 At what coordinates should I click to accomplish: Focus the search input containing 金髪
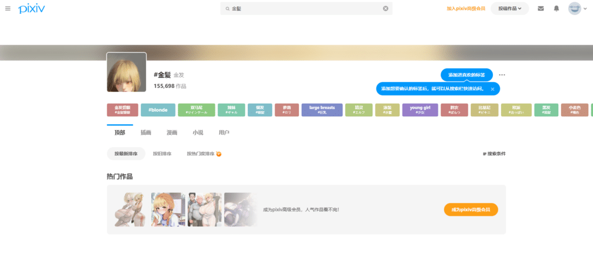coord(306,8)
